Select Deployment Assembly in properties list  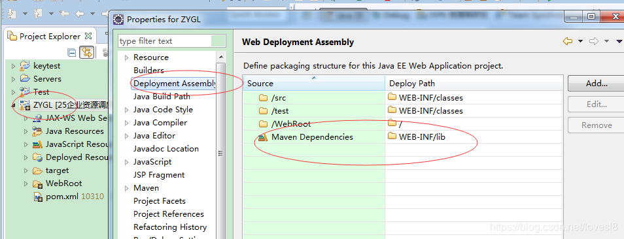175,84
